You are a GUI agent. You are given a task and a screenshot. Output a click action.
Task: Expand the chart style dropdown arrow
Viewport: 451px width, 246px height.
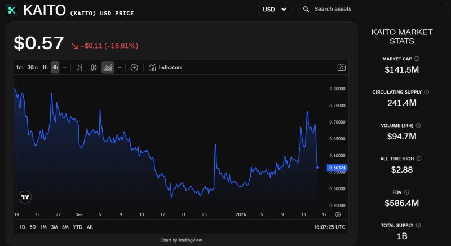[120, 68]
